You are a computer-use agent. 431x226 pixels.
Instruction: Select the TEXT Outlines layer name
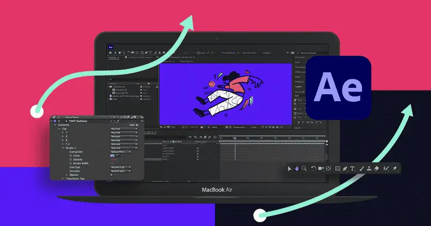78,121
